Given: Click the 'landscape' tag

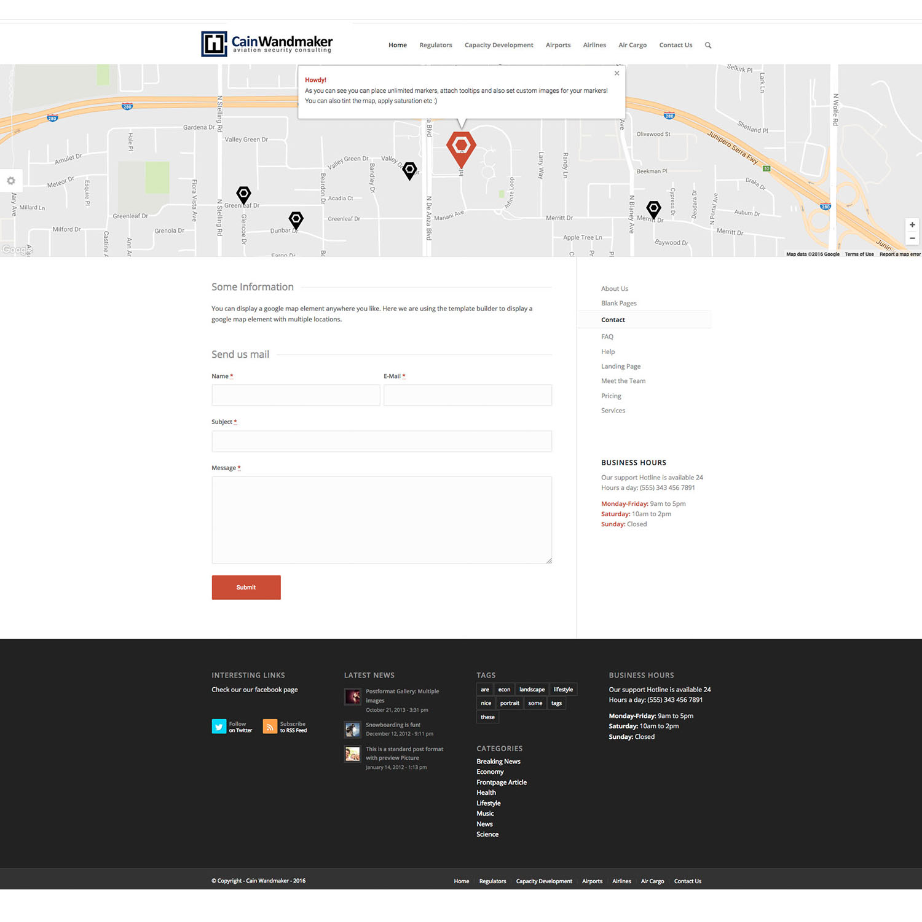Looking at the screenshot, I should click(532, 690).
